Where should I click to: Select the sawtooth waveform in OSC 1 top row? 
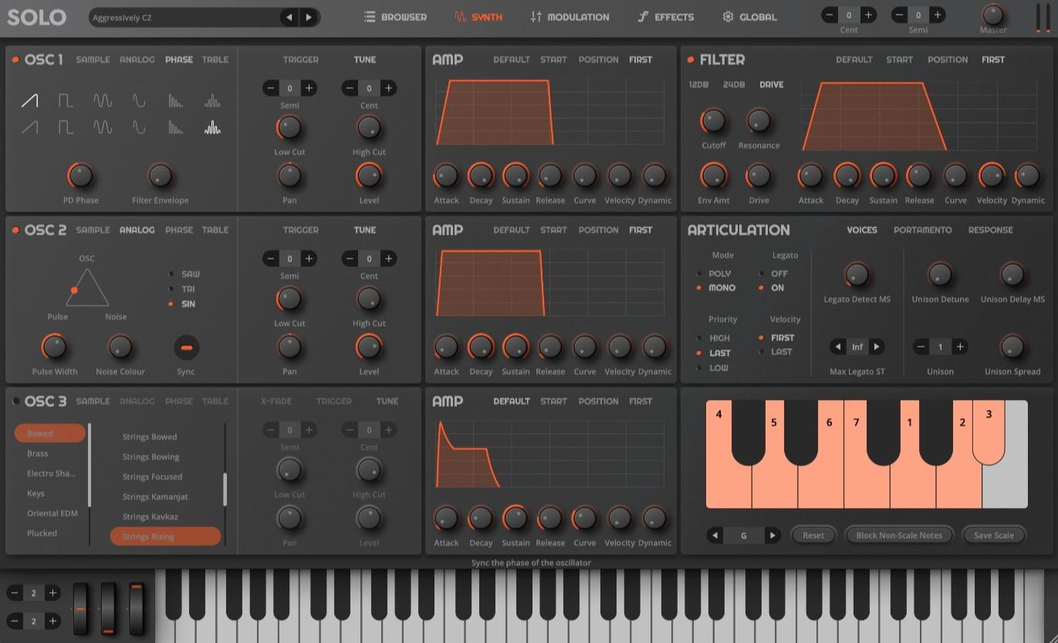[x=29, y=100]
